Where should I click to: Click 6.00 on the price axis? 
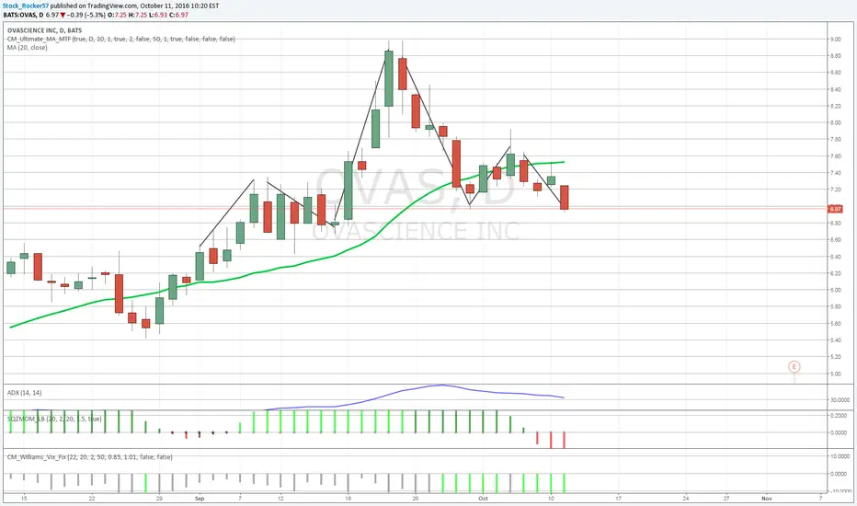(835, 290)
